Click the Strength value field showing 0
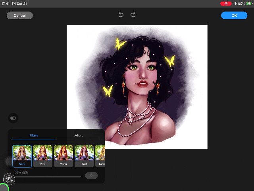 point(91,175)
